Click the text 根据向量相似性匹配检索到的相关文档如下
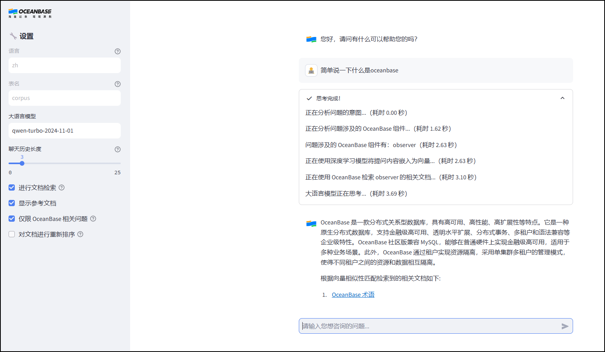Image resolution: width=605 pixels, height=352 pixels. coord(381,278)
